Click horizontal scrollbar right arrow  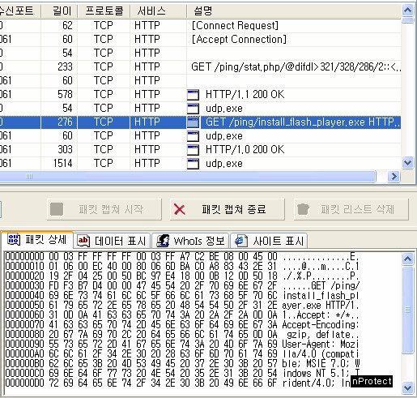[394, 177]
